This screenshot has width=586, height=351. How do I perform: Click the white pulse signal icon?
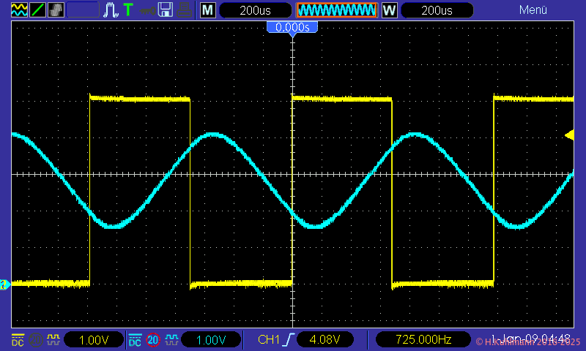coord(111,10)
